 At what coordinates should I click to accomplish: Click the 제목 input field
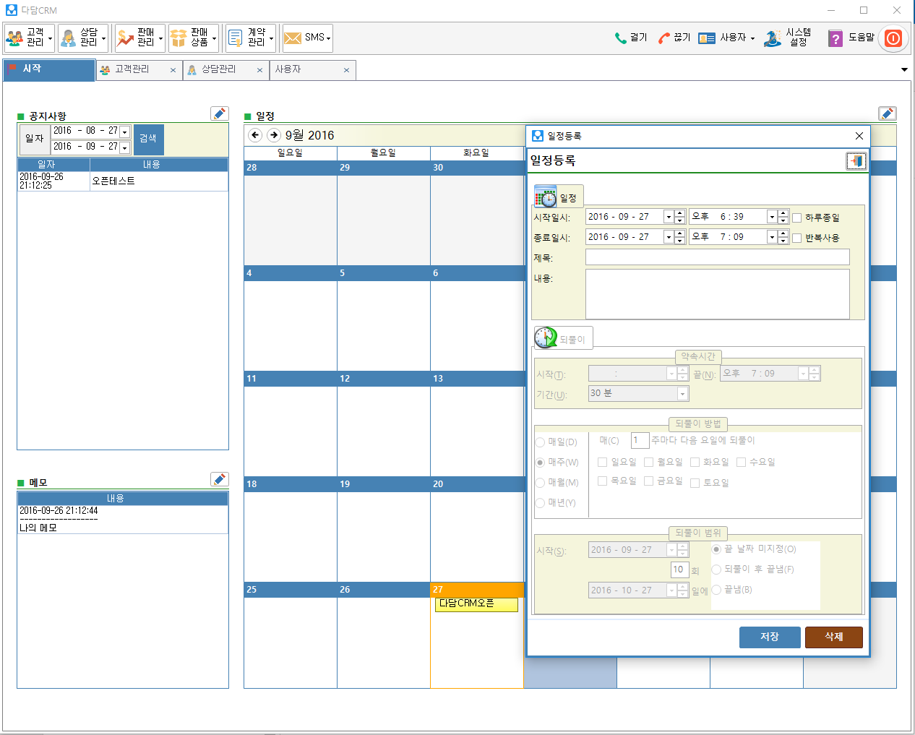pos(717,257)
